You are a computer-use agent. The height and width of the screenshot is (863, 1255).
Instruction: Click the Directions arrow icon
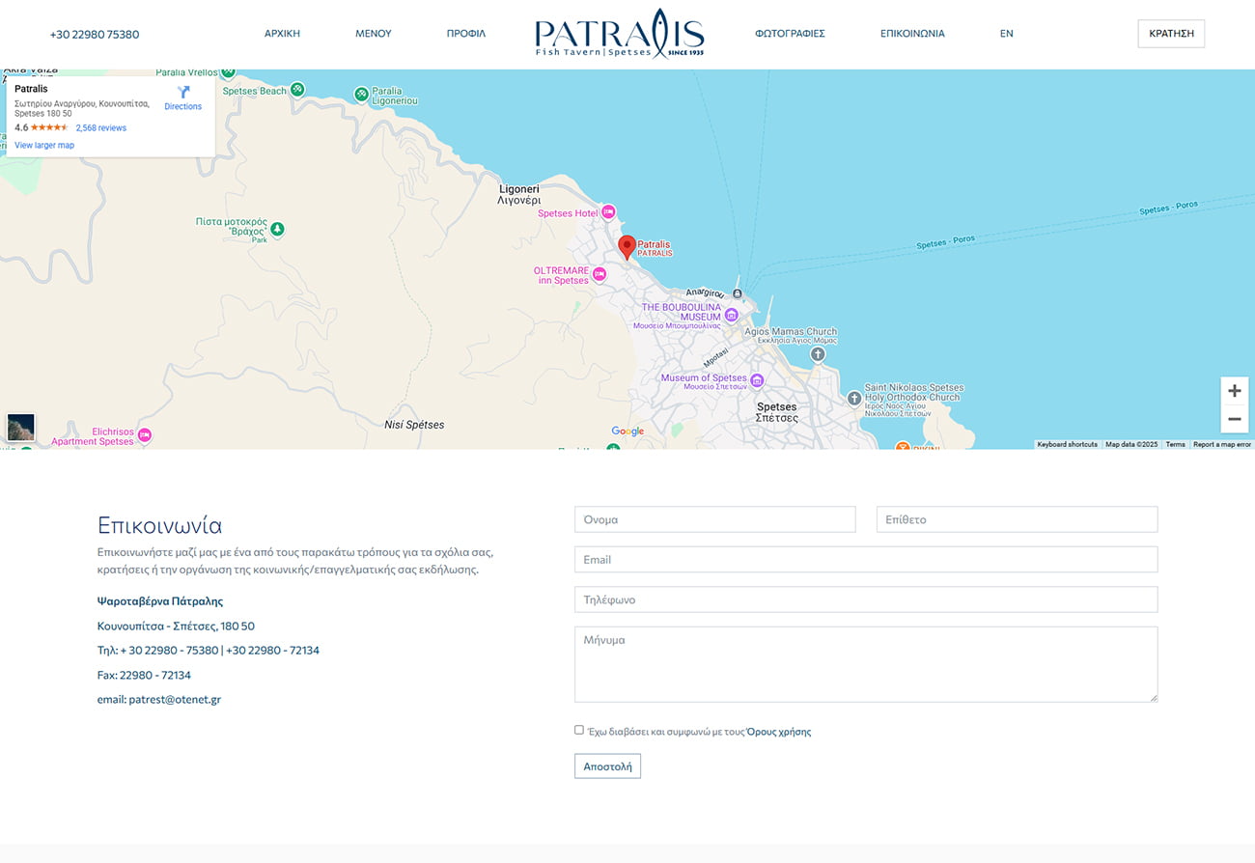[183, 92]
